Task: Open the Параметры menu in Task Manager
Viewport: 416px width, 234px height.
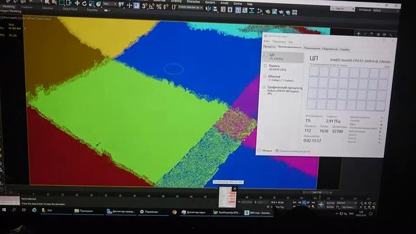Action: click(279, 42)
